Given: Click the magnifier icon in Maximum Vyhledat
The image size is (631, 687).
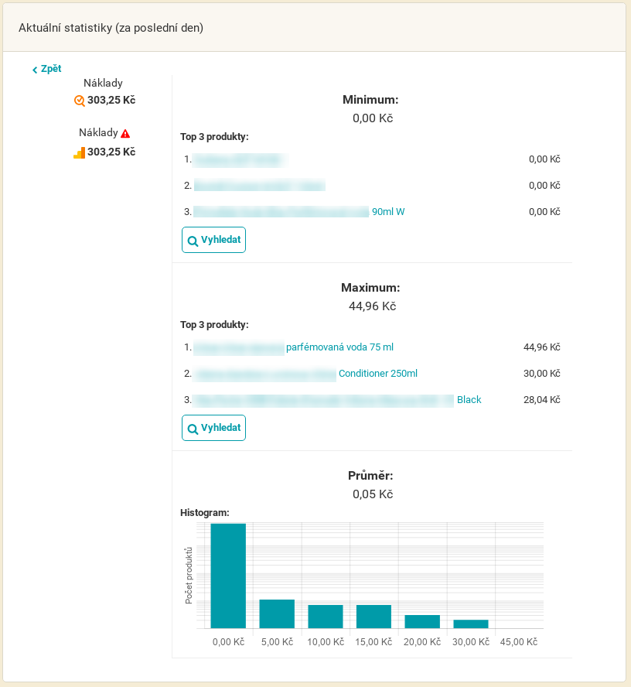Looking at the screenshot, I should [193, 429].
